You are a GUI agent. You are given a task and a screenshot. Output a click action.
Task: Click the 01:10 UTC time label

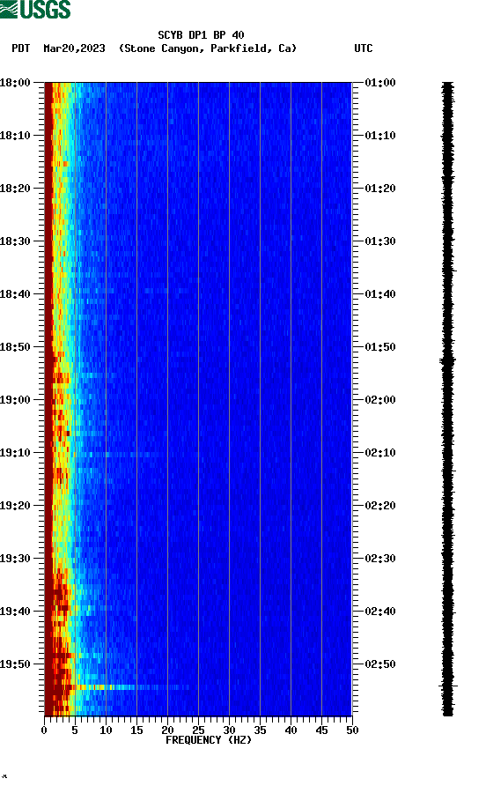pos(380,136)
